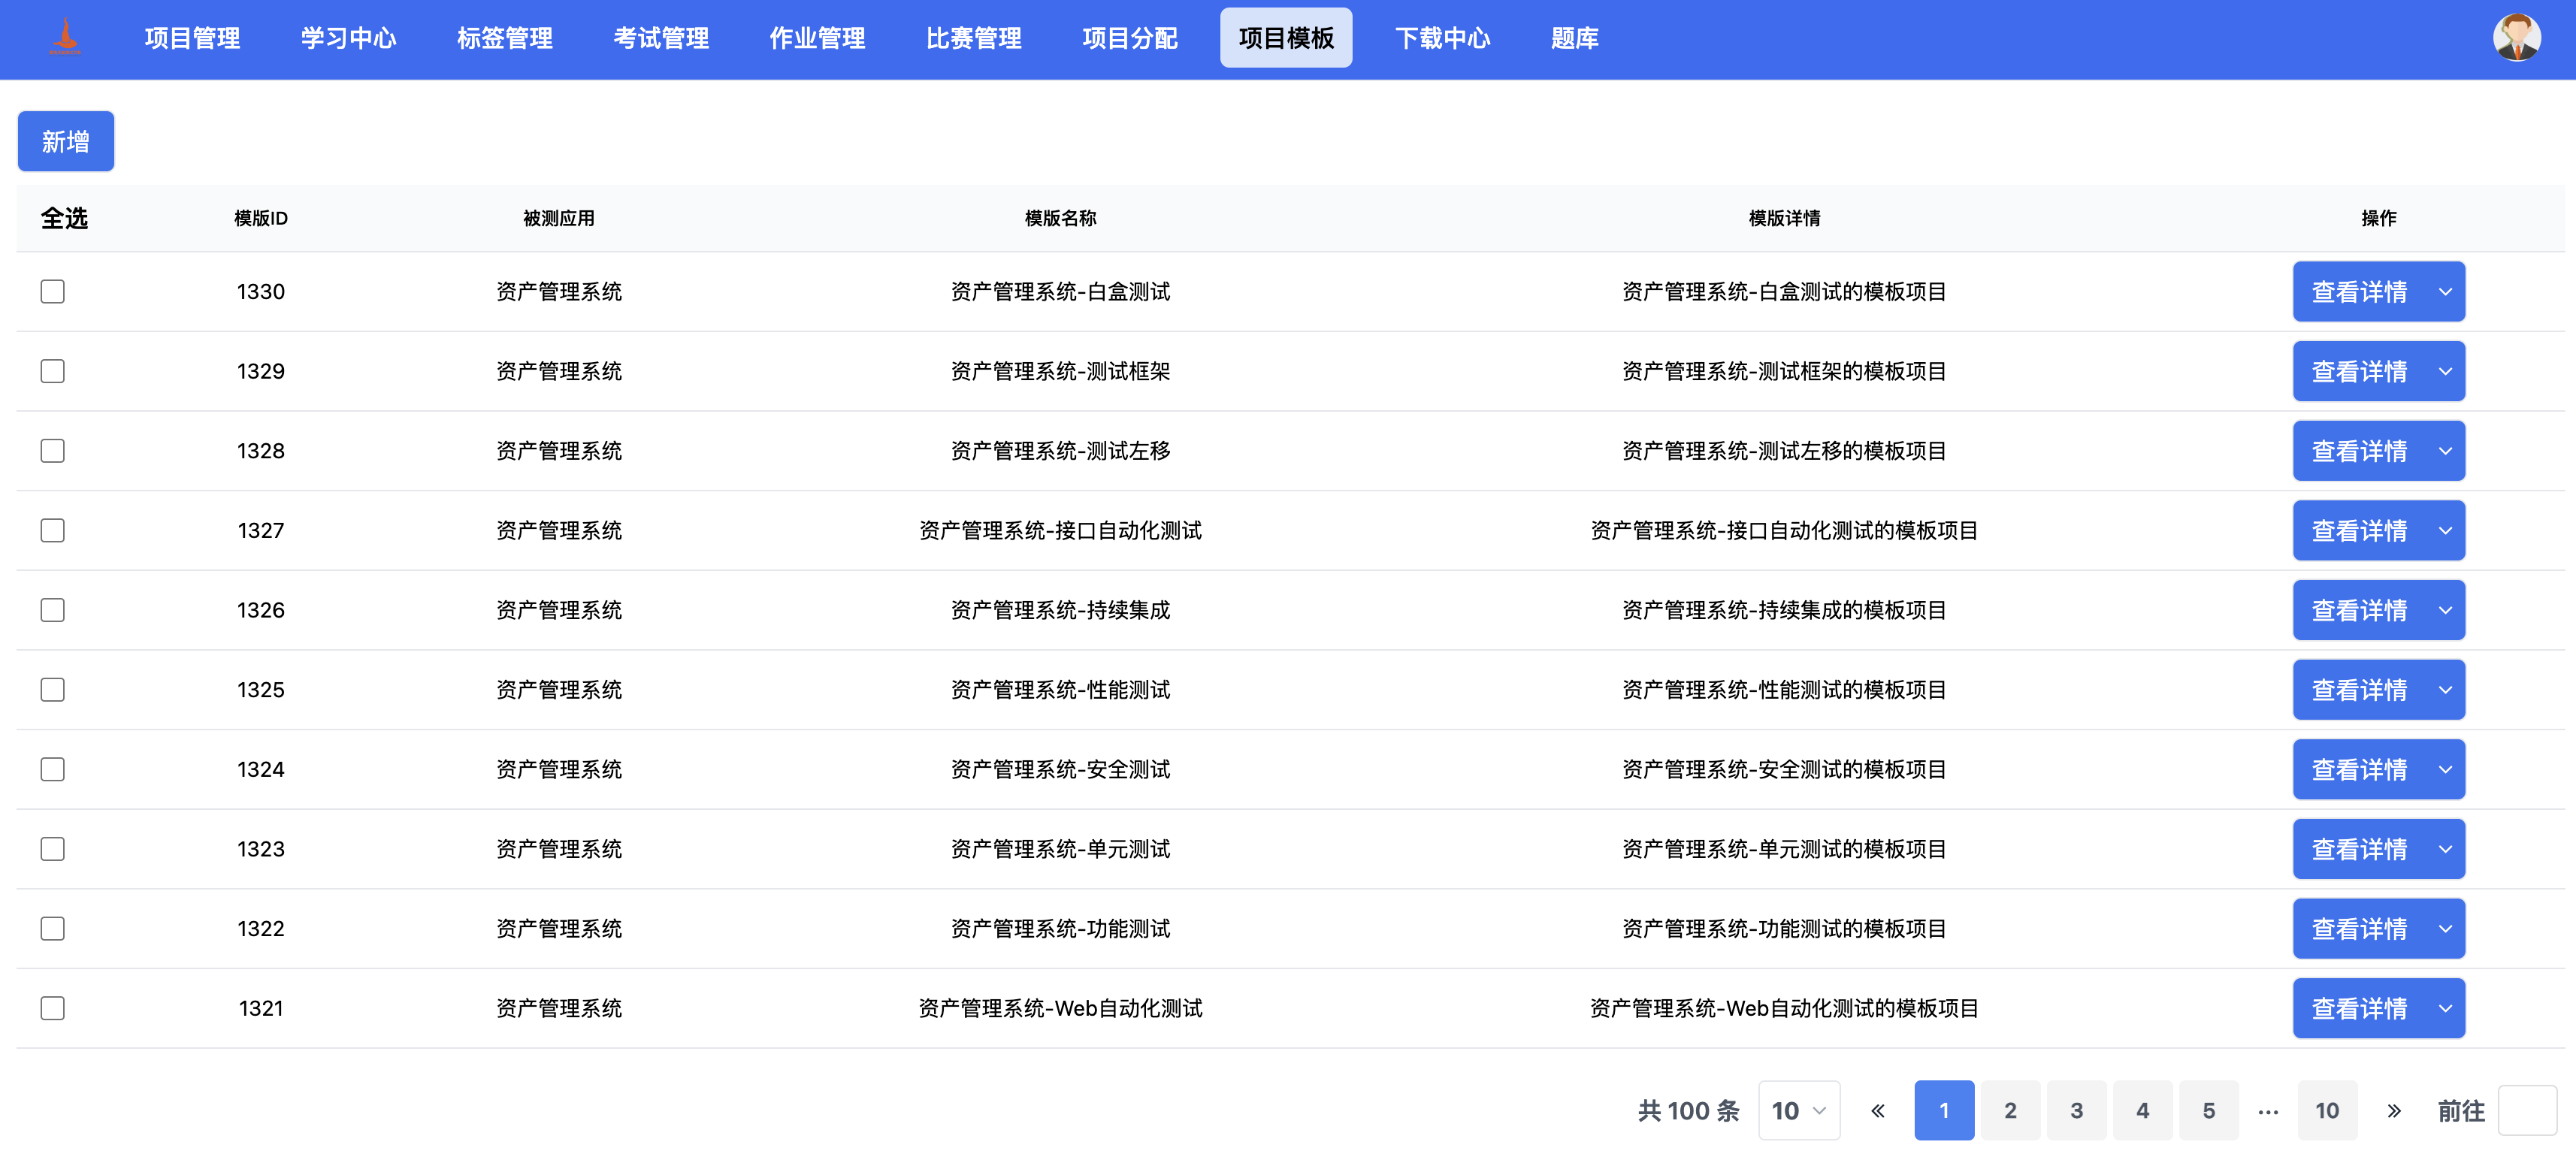Switch to the 项目管理 menu tab

[x=192, y=39]
